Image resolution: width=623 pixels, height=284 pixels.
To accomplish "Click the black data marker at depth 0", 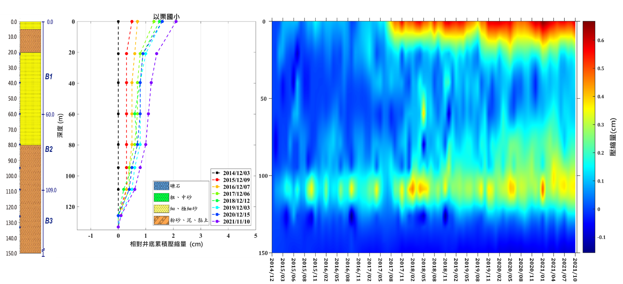I will point(118,21).
